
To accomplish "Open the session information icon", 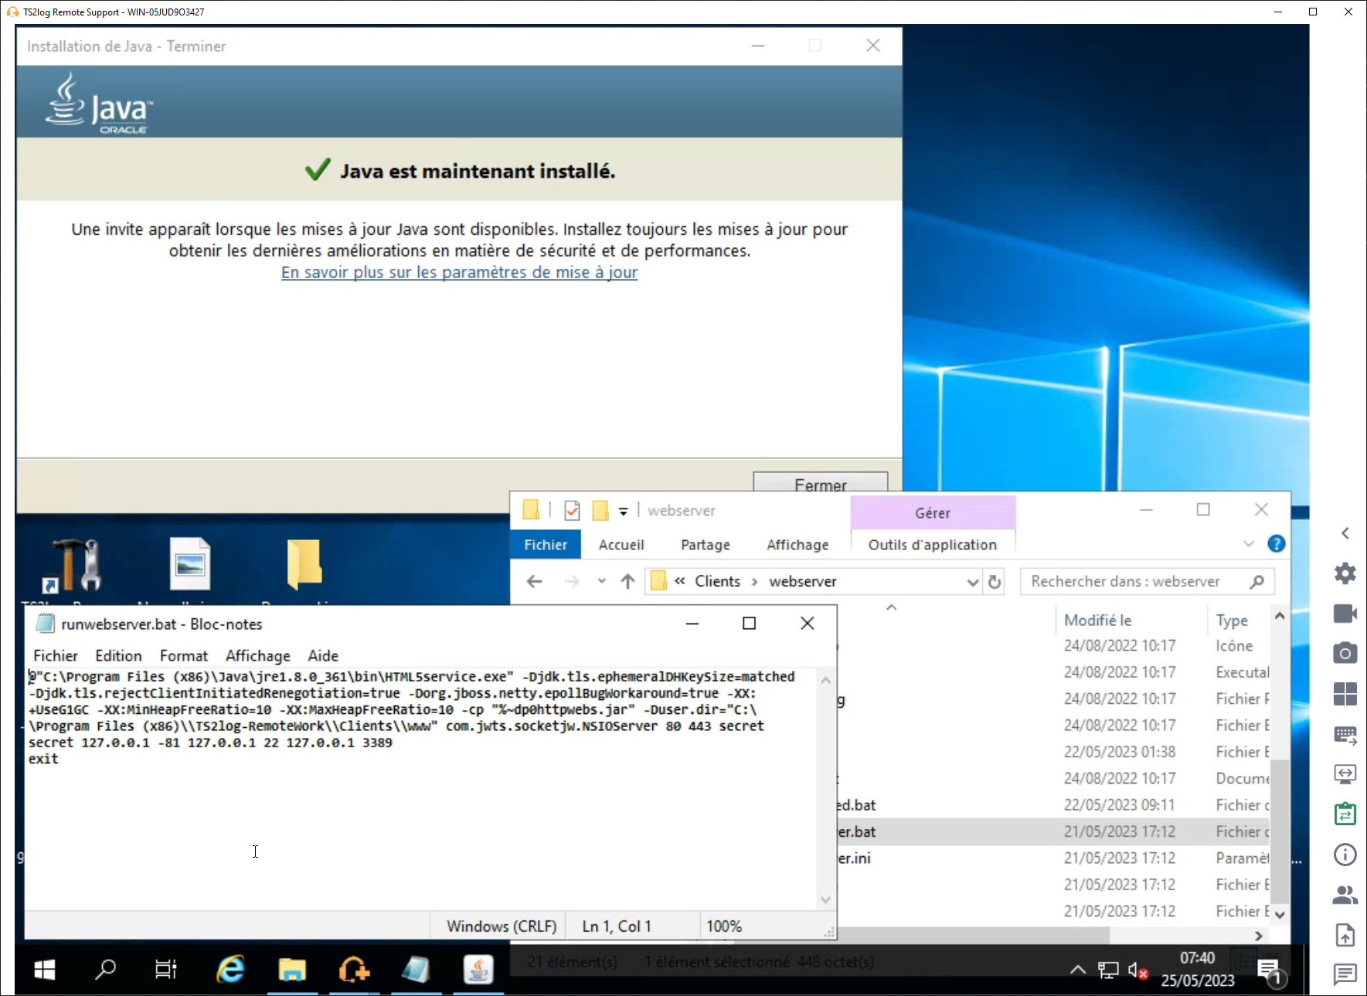I will point(1345,855).
